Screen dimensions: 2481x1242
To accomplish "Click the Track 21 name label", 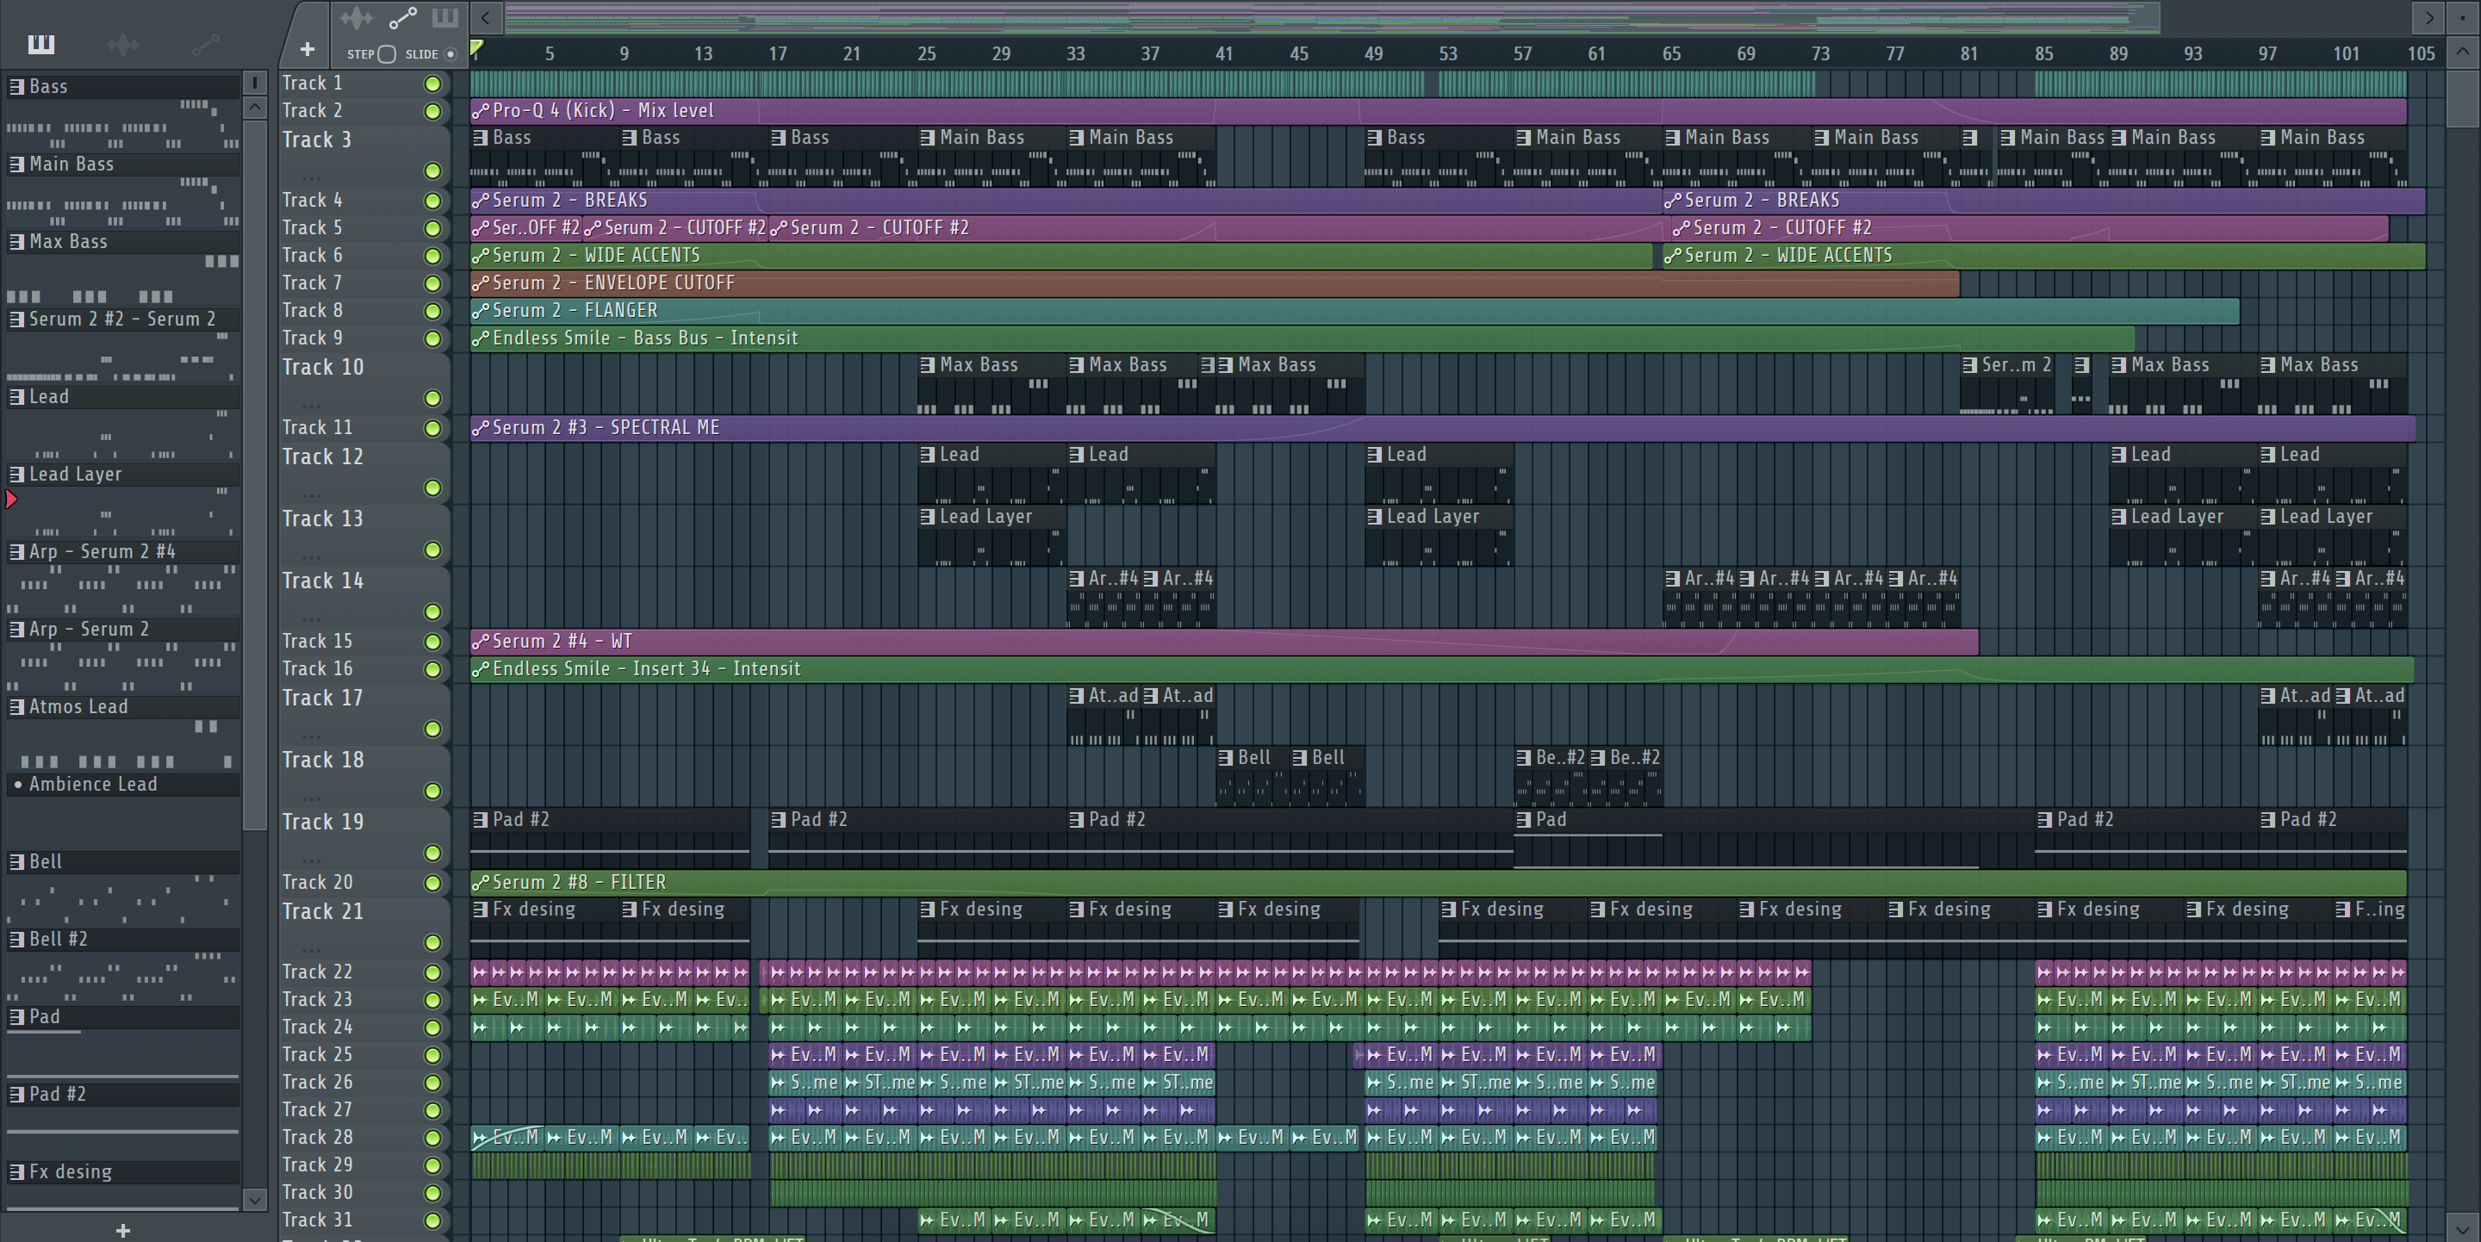I will tap(323, 912).
